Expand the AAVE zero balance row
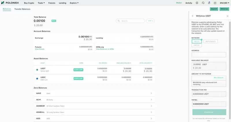This screenshot has height=122, width=231. (94, 94)
